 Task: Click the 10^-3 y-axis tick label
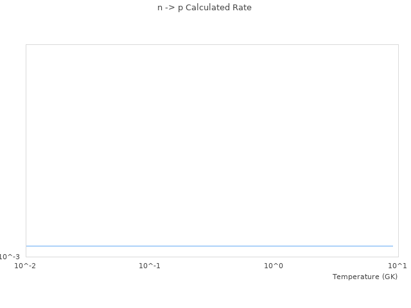tap(10, 257)
